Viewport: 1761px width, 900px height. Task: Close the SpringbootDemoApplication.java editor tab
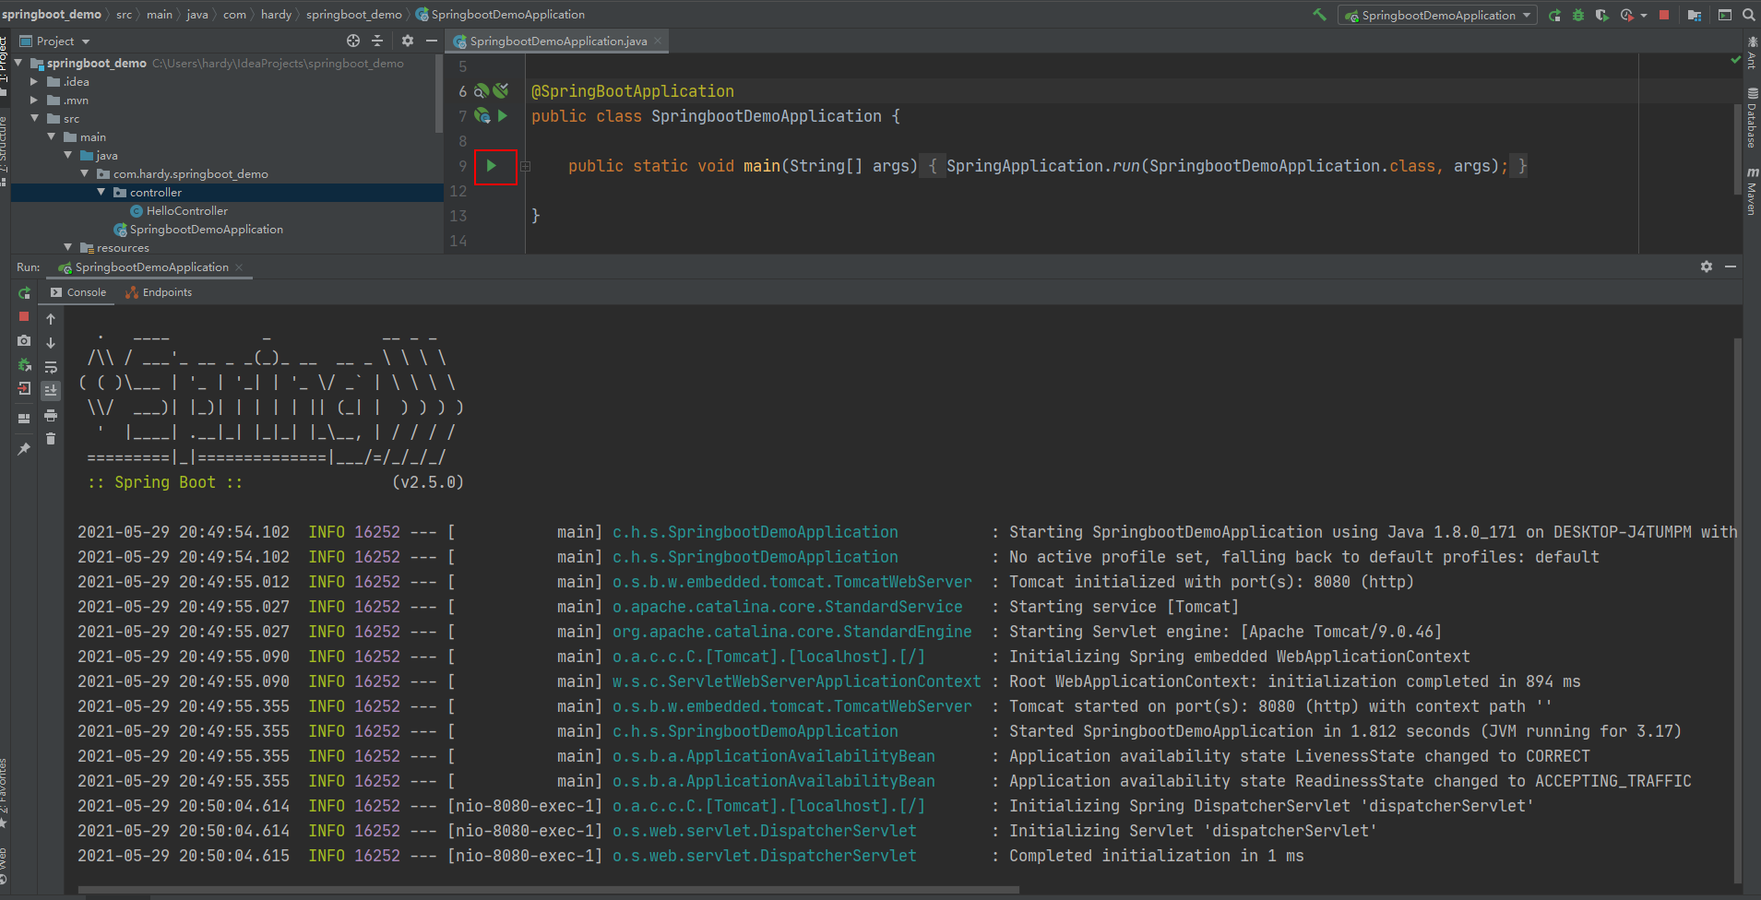(x=657, y=41)
